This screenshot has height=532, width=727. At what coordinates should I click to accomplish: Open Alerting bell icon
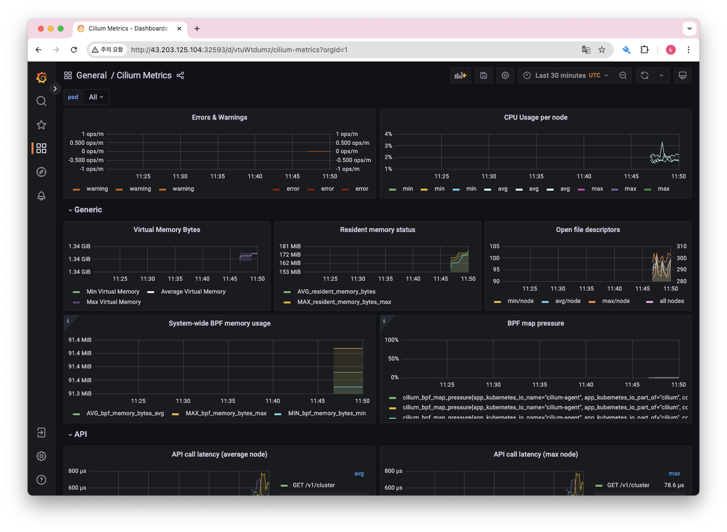(41, 196)
